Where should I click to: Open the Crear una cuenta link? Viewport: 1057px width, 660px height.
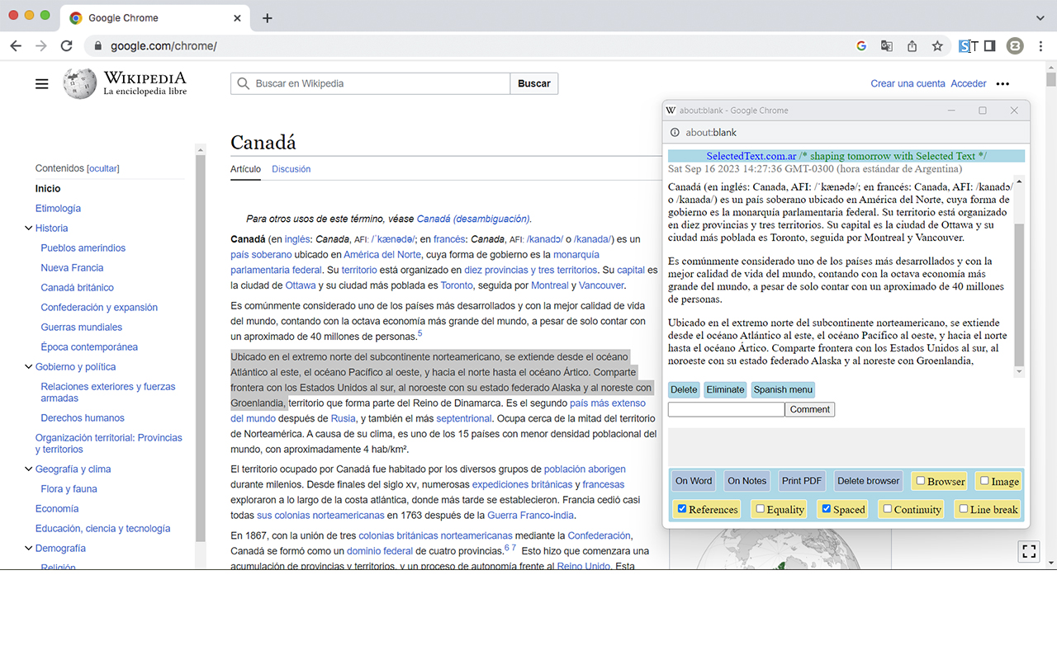coord(908,83)
